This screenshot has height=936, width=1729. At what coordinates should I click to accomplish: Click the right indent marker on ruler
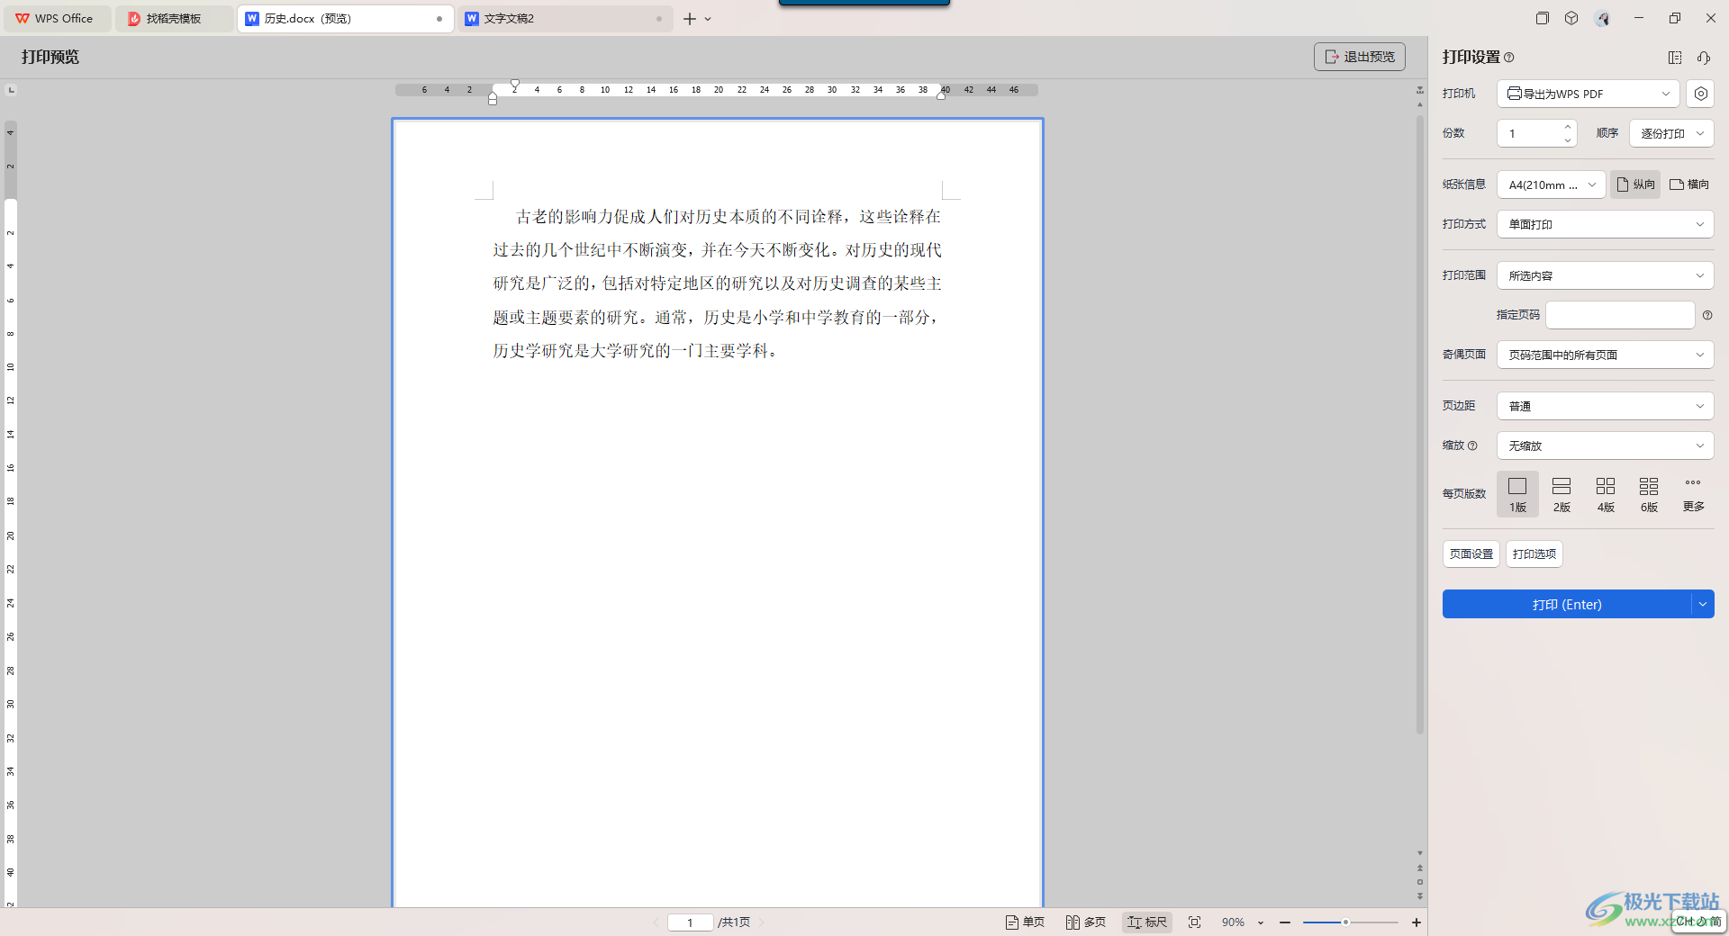point(941,94)
